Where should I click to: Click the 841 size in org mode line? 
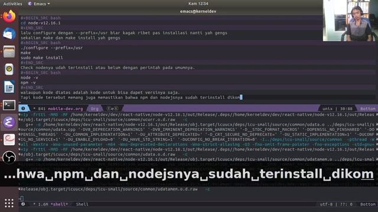coord(42,108)
